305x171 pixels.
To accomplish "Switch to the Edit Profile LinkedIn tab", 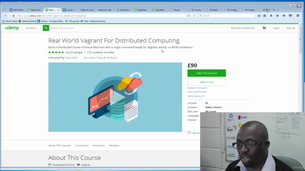I will click(17, 10).
